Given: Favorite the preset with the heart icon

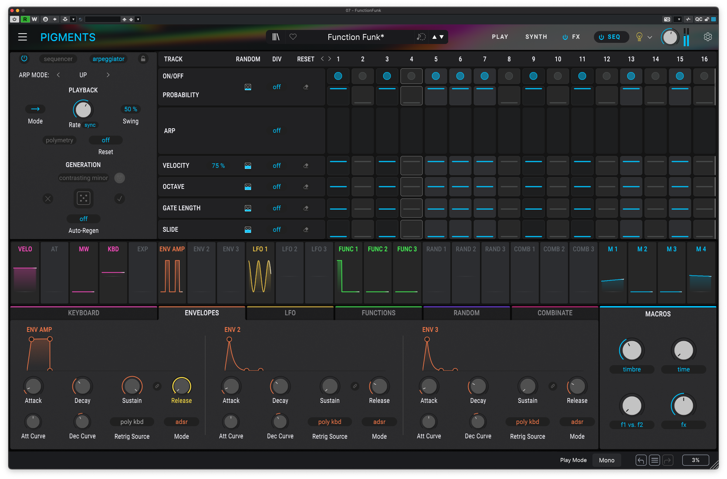Looking at the screenshot, I should [x=293, y=37].
